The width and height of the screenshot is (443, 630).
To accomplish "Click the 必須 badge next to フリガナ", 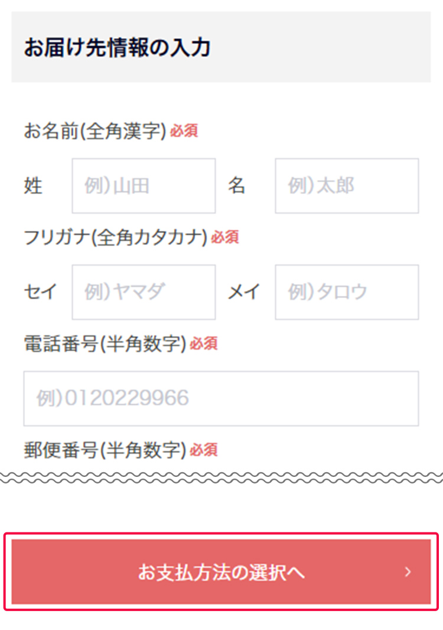I will (227, 238).
